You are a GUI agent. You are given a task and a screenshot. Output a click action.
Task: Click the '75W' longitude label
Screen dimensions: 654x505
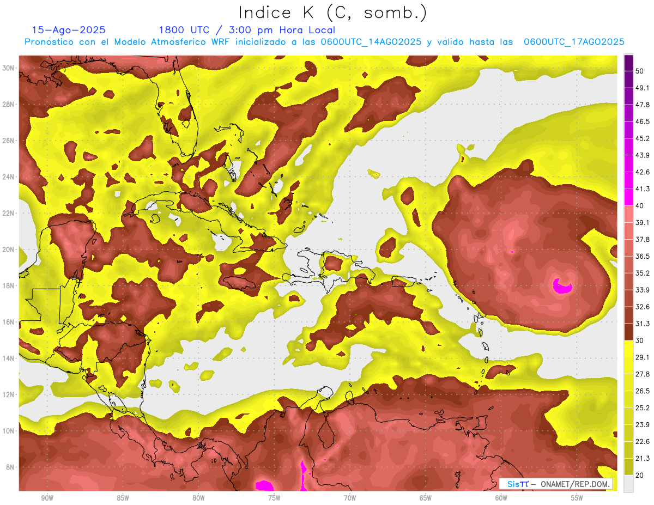[274, 498]
